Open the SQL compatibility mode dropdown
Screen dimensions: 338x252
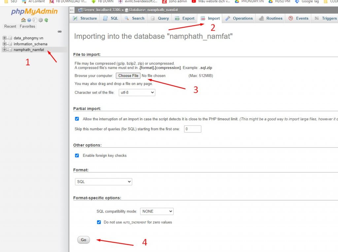157,211
